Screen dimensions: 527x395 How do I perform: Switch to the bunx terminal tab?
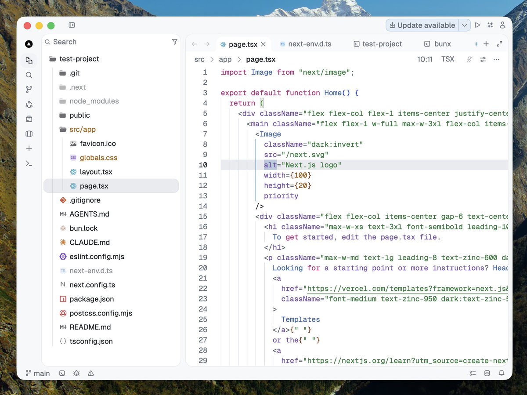pyautogui.click(x=437, y=44)
